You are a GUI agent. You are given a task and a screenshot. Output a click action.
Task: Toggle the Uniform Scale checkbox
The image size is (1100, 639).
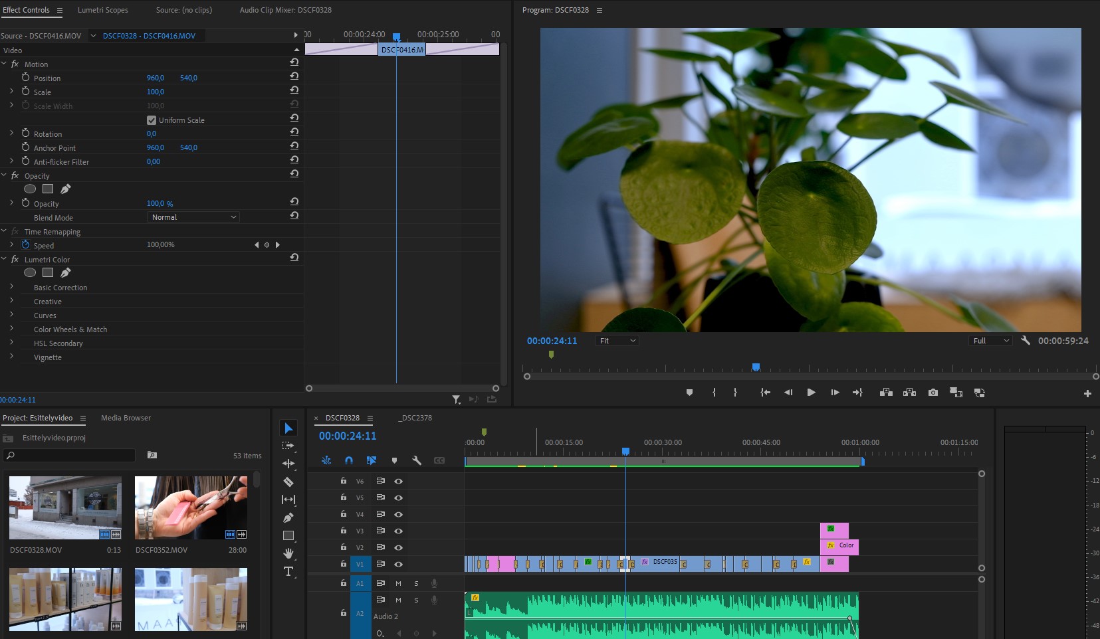pyautogui.click(x=152, y=120)
